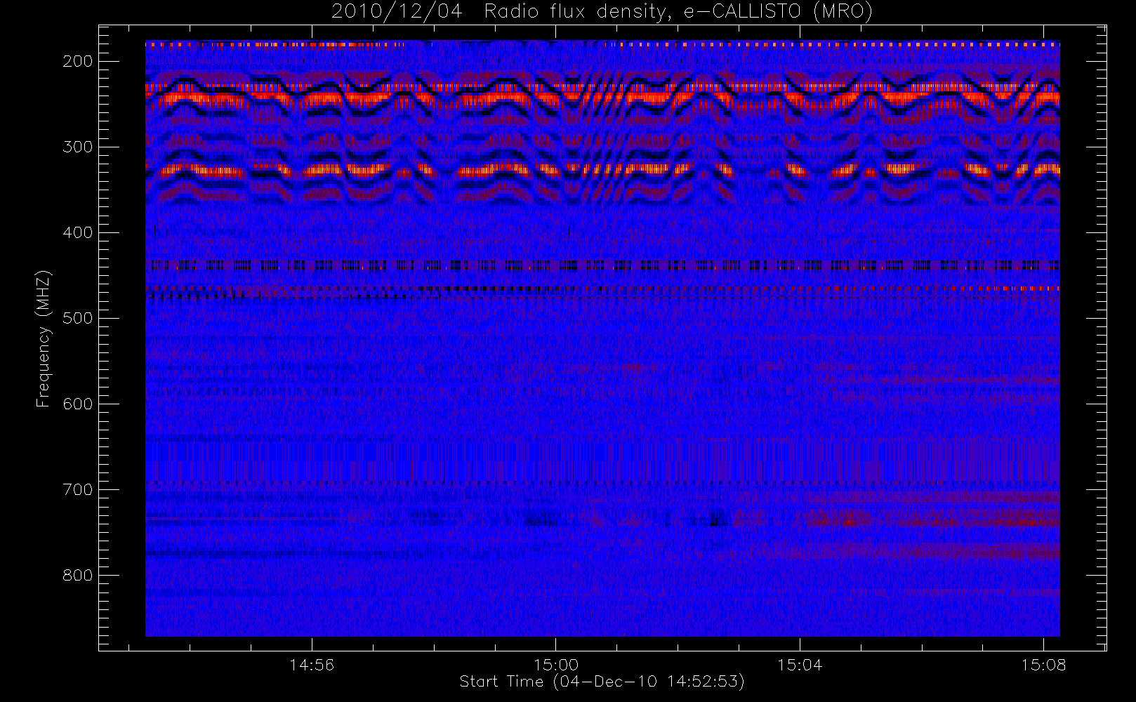Viewport: 1136px width, 702px height.
Task: Click the Start Time axis label
Action: coord(602,682)
